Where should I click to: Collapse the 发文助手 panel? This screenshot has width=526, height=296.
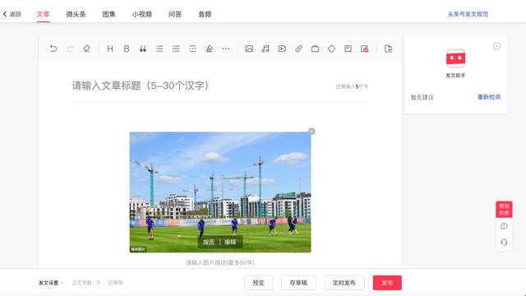point(496,46)
